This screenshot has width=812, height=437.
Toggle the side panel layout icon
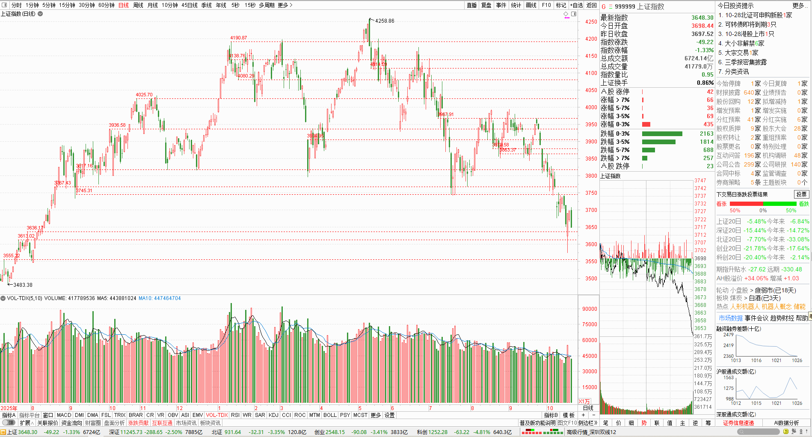coord(574,14)
